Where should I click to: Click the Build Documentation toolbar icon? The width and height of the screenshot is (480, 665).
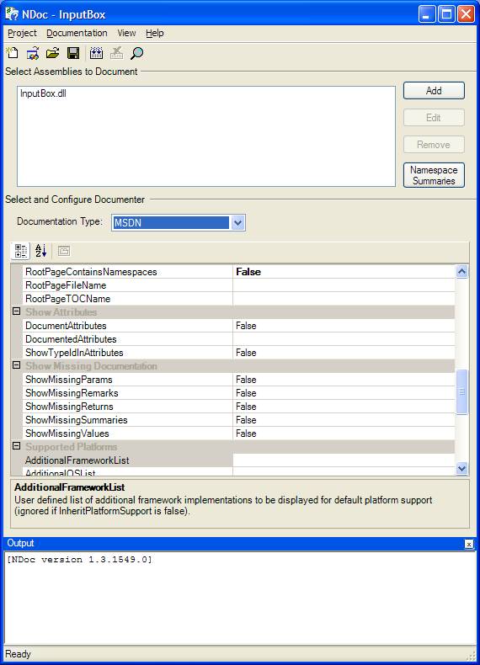[x=96, y=53]
